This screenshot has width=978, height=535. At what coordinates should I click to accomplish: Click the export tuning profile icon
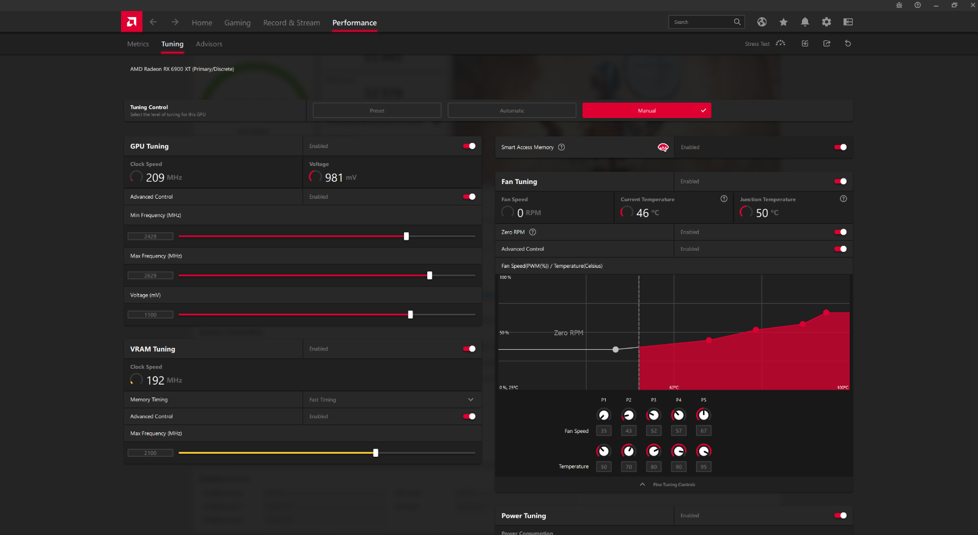coord(827,43)
